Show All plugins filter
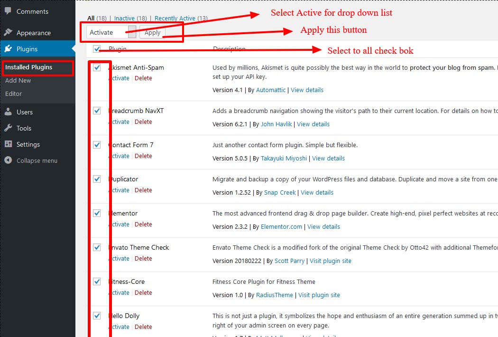 [x=91, y=18]
